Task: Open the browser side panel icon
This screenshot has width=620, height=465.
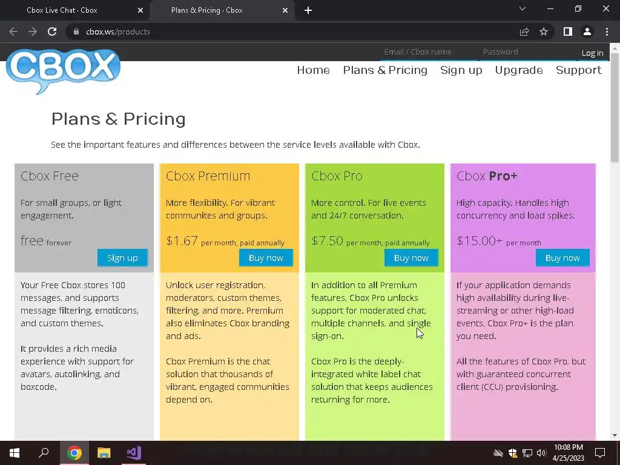Action: 568,31
